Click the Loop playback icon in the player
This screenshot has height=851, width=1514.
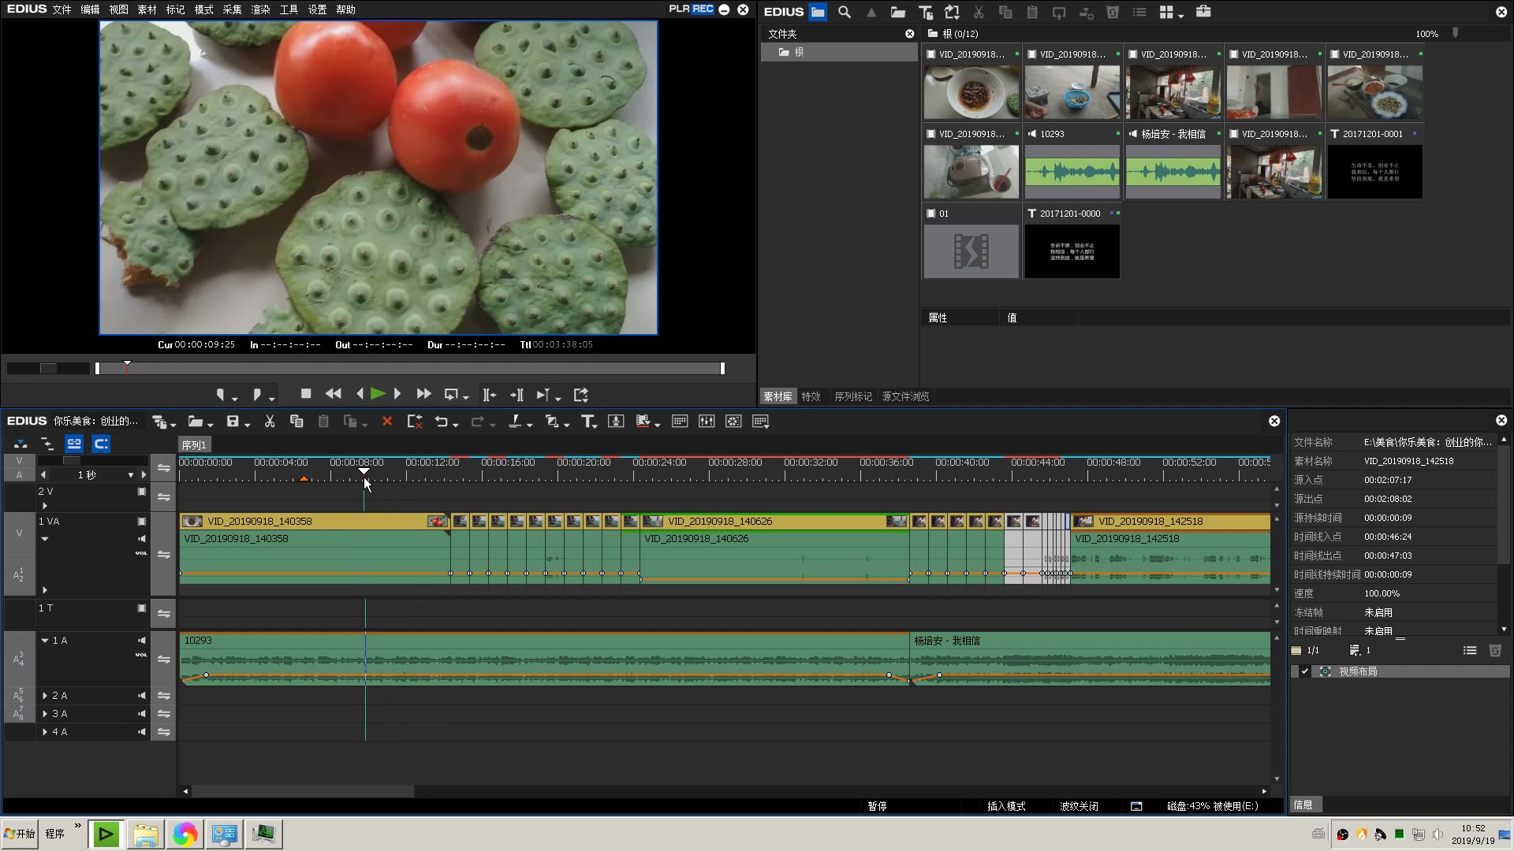click(x=451, y=395)
